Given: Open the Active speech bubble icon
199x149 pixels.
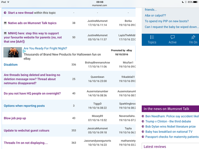Looking at the screenshot, I should pyautogui.click(x=172, y=37).
